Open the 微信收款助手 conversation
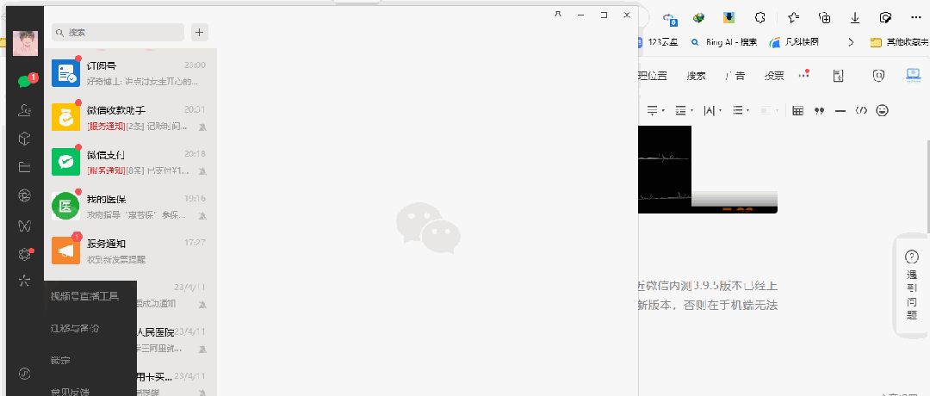The height and width of the screenshot is (396, 930). click(x=131, y=117)
